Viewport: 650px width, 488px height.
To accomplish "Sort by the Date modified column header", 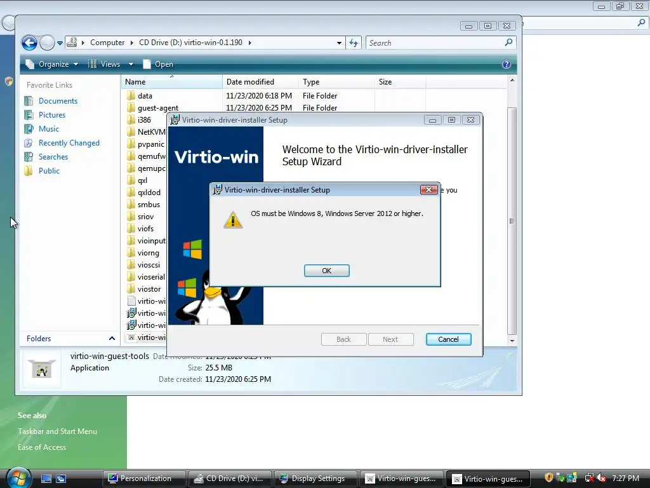I will pos(260,82).
